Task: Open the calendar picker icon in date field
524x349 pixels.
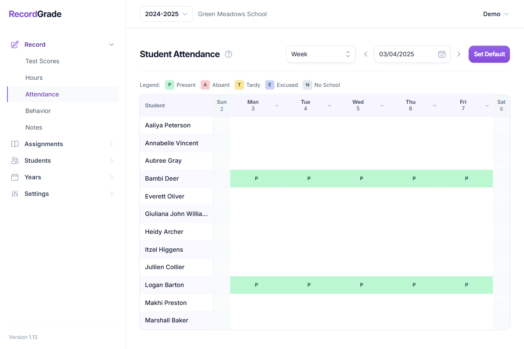Action: pyautogui.click(x=442, y=54)
